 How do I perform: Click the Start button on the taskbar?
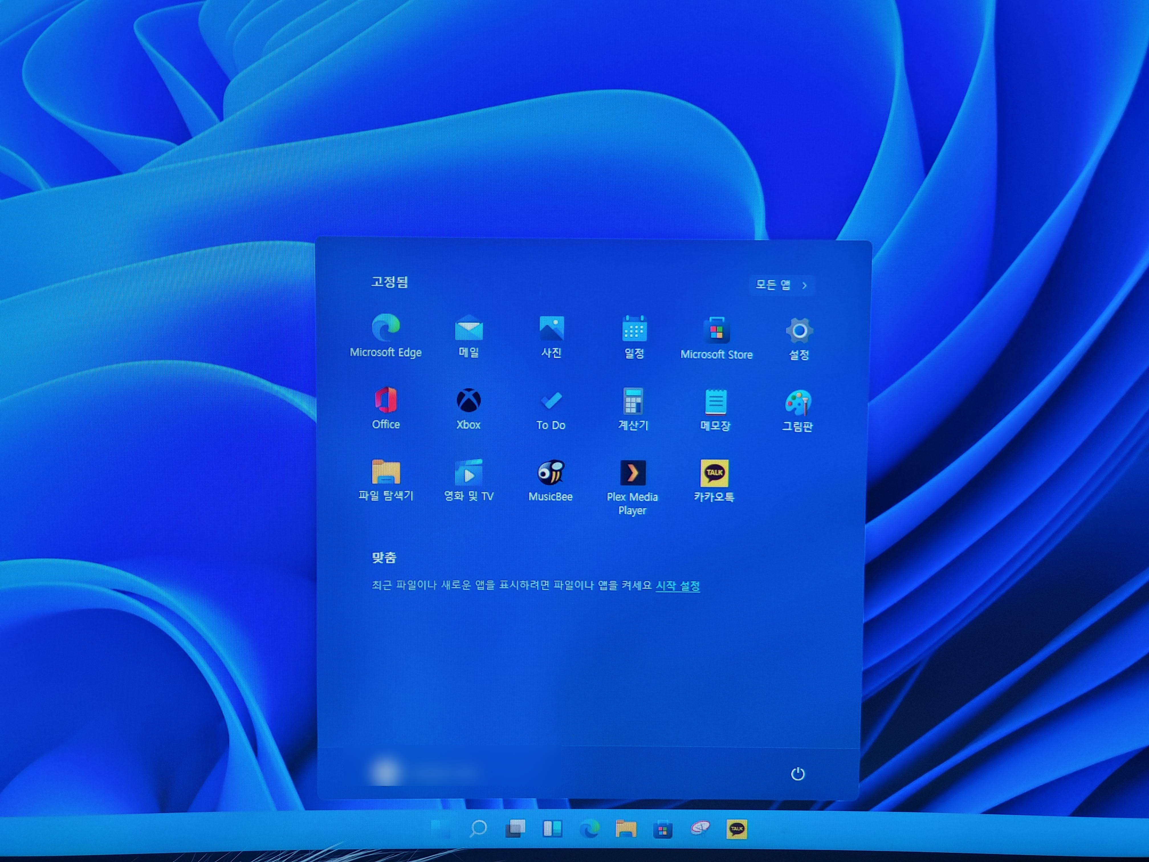pos(441,828)
